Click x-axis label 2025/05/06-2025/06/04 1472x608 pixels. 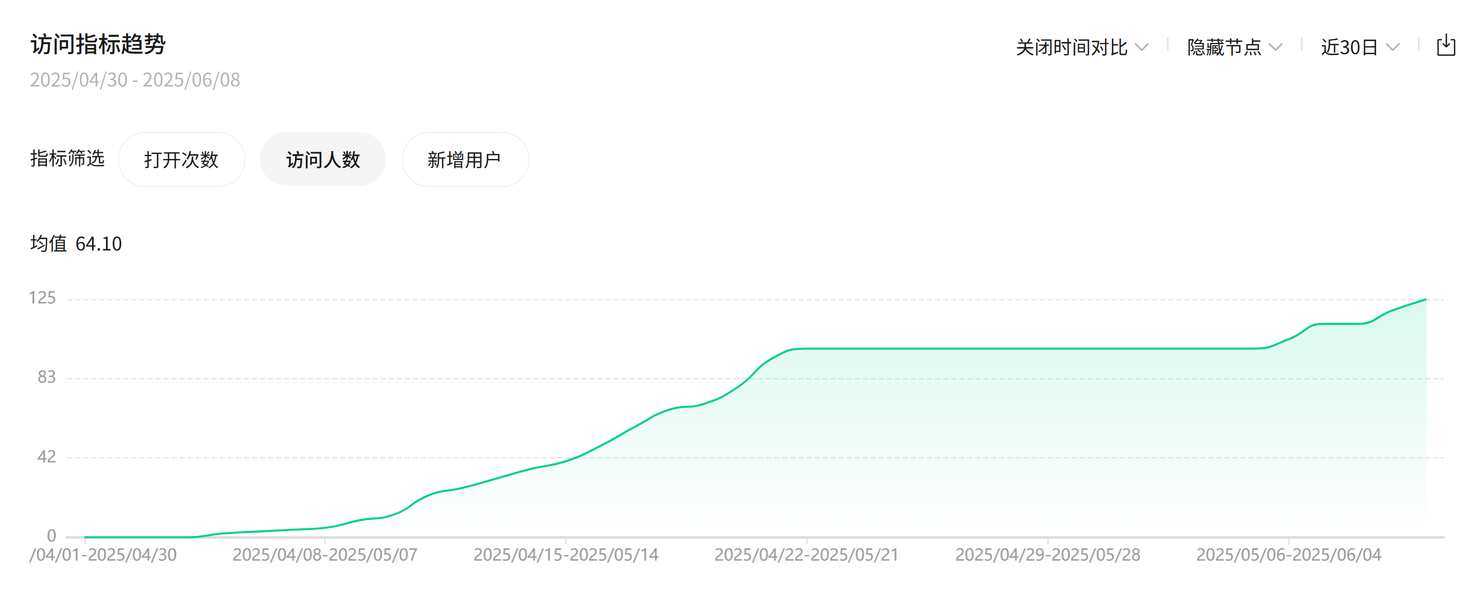(x=1288, y=555)
